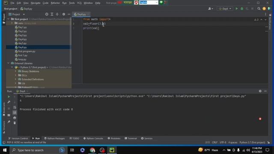Screen dimensions: 274x154
Task: Select loop.py in project tree
Action: (22, 59)
